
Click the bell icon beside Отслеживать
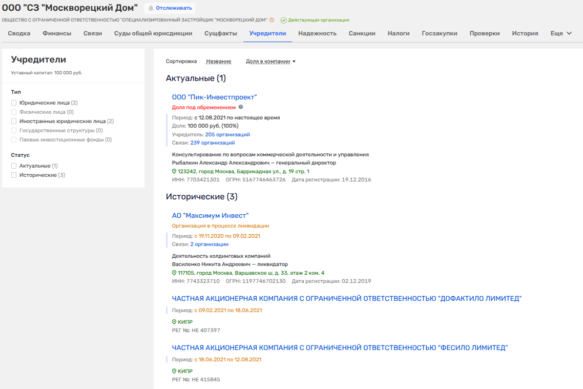click(x=151, y=8)
